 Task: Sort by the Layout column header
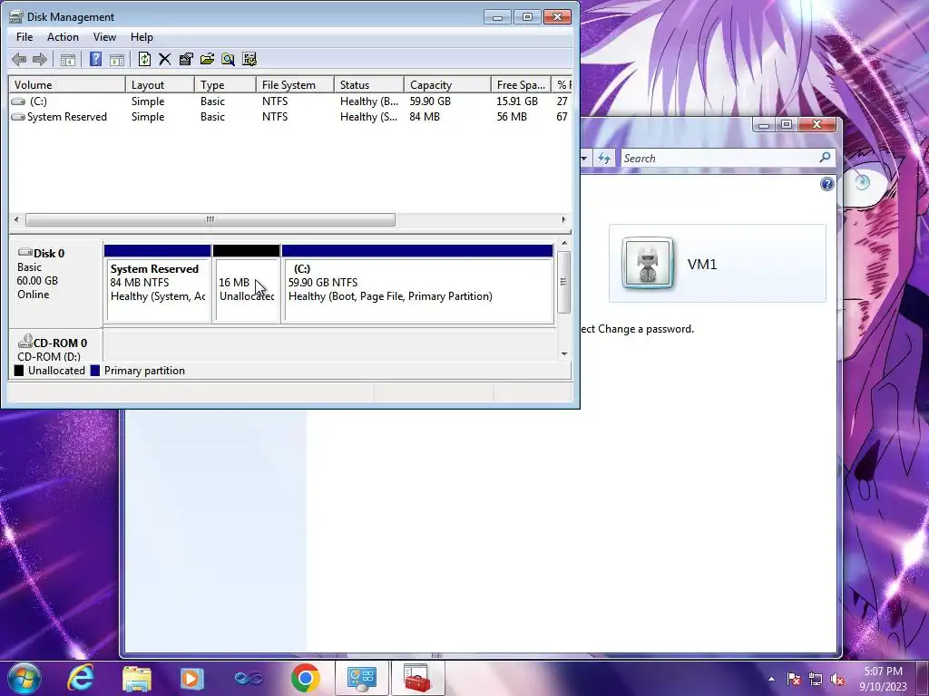(x=160, y=85)
